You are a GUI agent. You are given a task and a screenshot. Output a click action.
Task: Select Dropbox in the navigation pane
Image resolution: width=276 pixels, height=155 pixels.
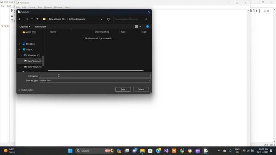click(30, 44)
